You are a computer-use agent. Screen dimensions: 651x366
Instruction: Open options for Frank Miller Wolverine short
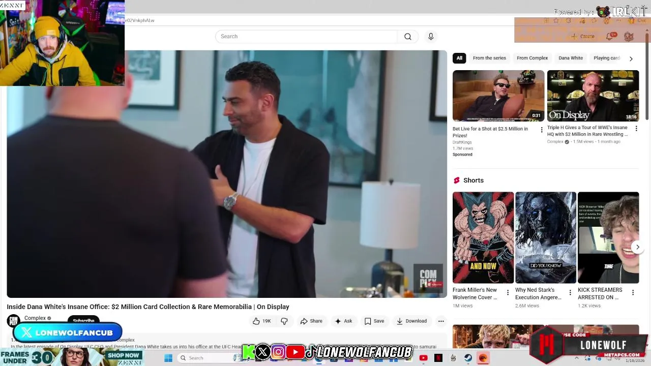pyautogui.click(x=508, y=292)
